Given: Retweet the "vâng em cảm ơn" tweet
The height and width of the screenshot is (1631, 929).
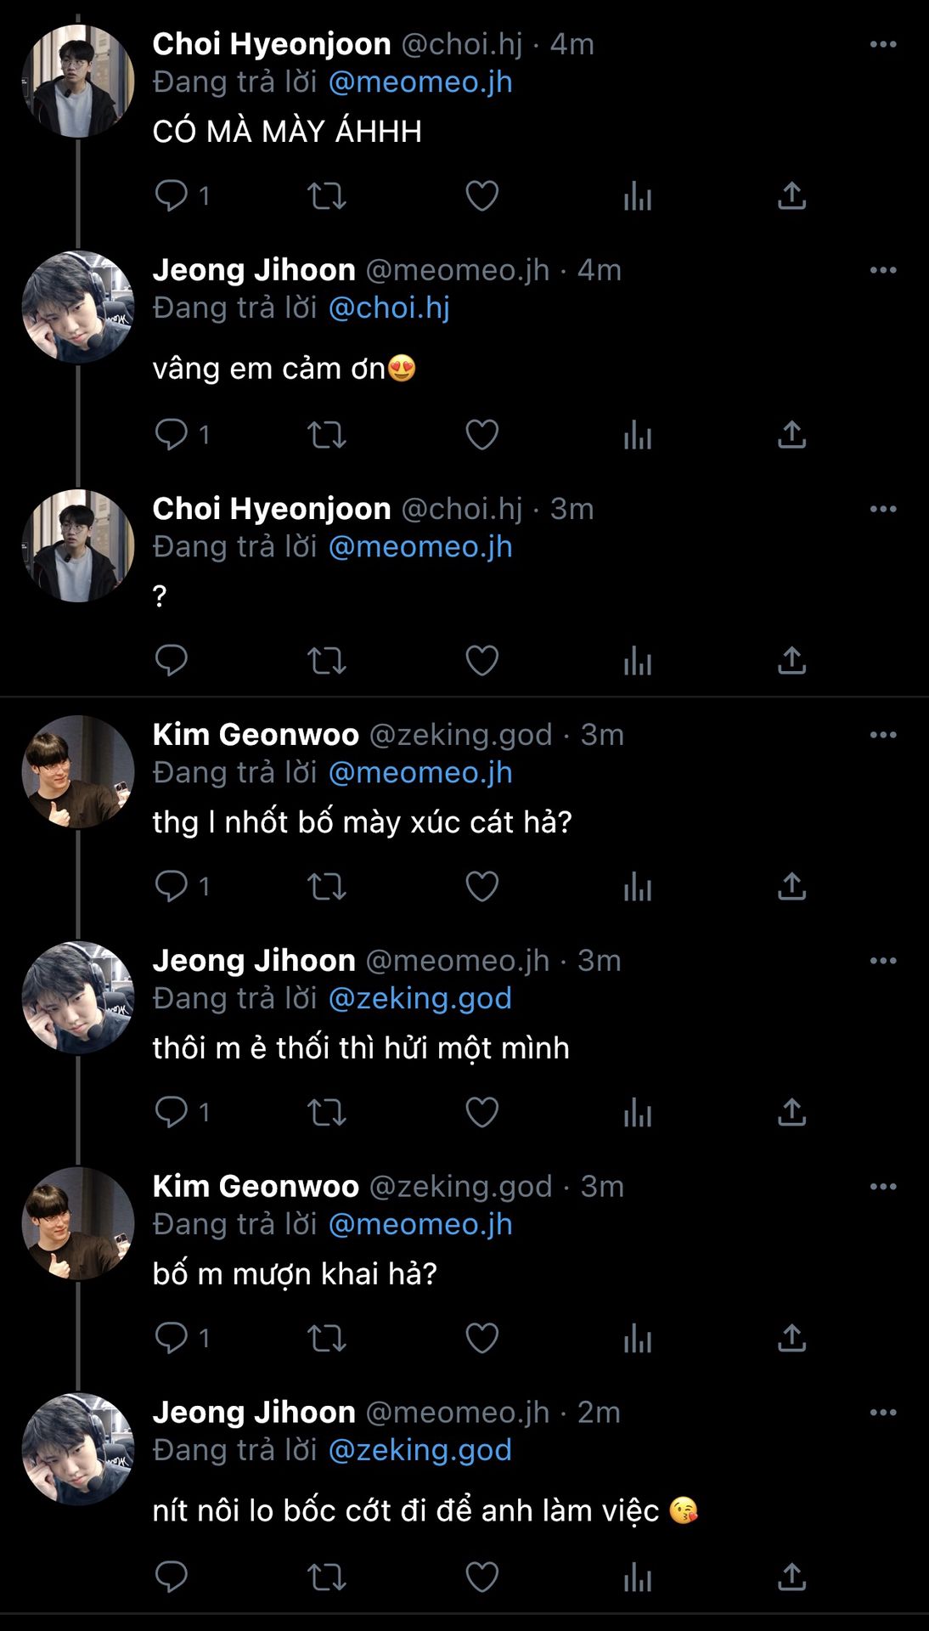Looking at the screenshot, I should pos(326,435).
